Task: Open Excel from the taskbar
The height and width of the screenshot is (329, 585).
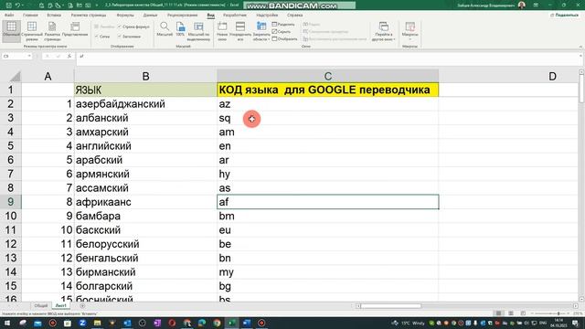Action: (x=231, y=323)
